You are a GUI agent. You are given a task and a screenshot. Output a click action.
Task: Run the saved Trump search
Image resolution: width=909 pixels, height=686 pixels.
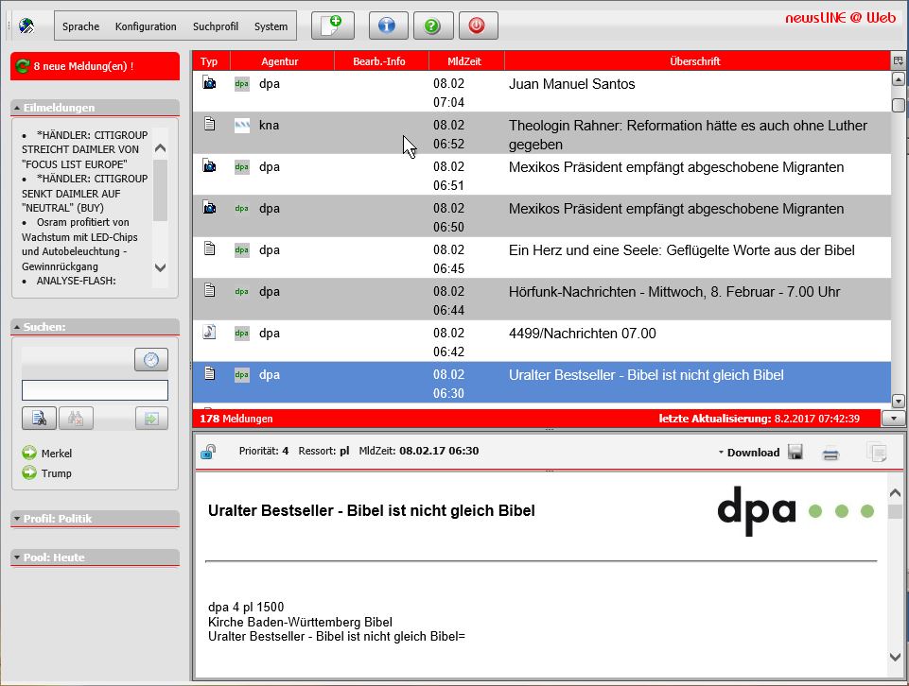point(56,473)
